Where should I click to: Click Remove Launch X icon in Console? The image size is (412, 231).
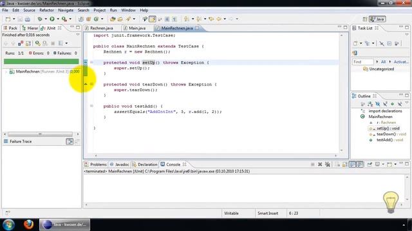click(x=320, y=164)
